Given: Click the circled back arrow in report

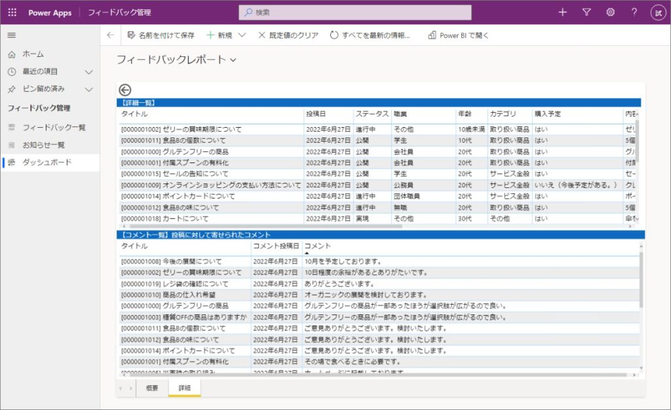Looking at the screenshot, I should (125, 90).
